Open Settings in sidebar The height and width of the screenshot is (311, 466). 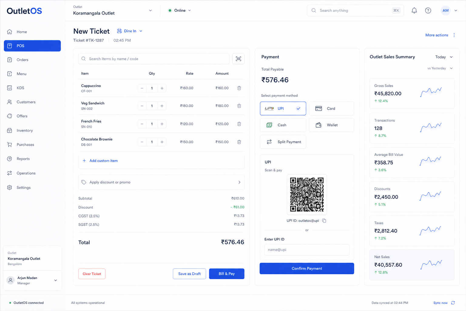[x=32, y=188]
